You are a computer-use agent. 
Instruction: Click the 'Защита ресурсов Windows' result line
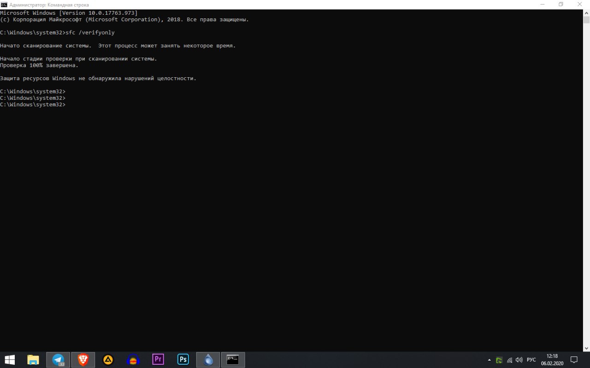[x=98, y=78]
